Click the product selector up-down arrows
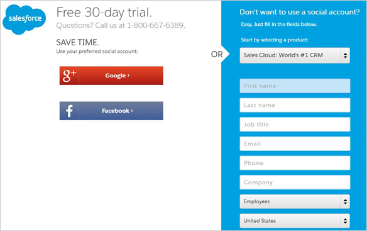 (345, 55)
